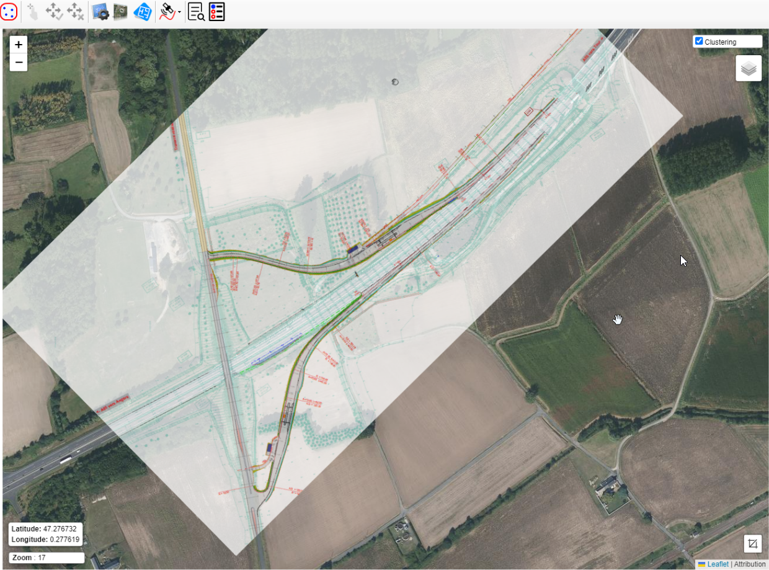Open the legend list icon

[216, 11]
